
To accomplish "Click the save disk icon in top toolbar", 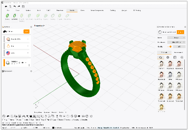I will click(x=23, y=6).
